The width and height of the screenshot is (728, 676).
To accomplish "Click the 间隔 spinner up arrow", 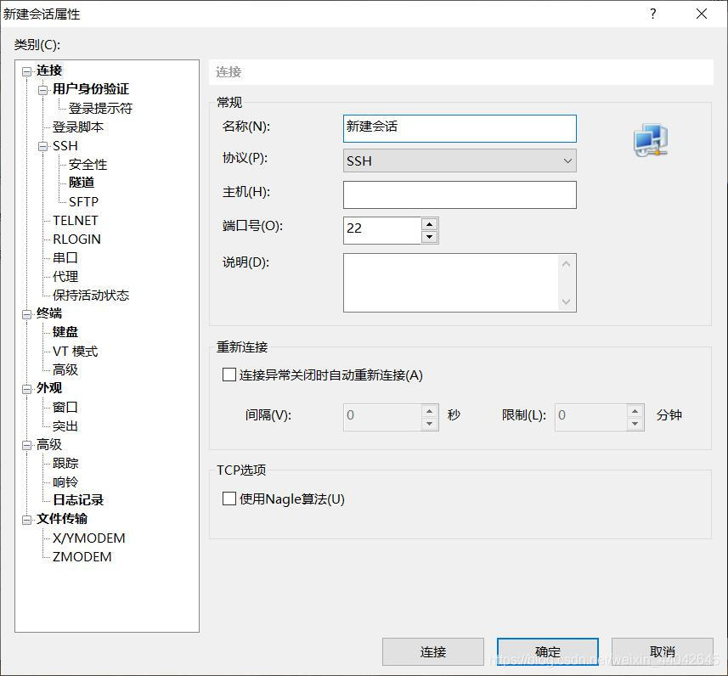I will coord(430,411).
